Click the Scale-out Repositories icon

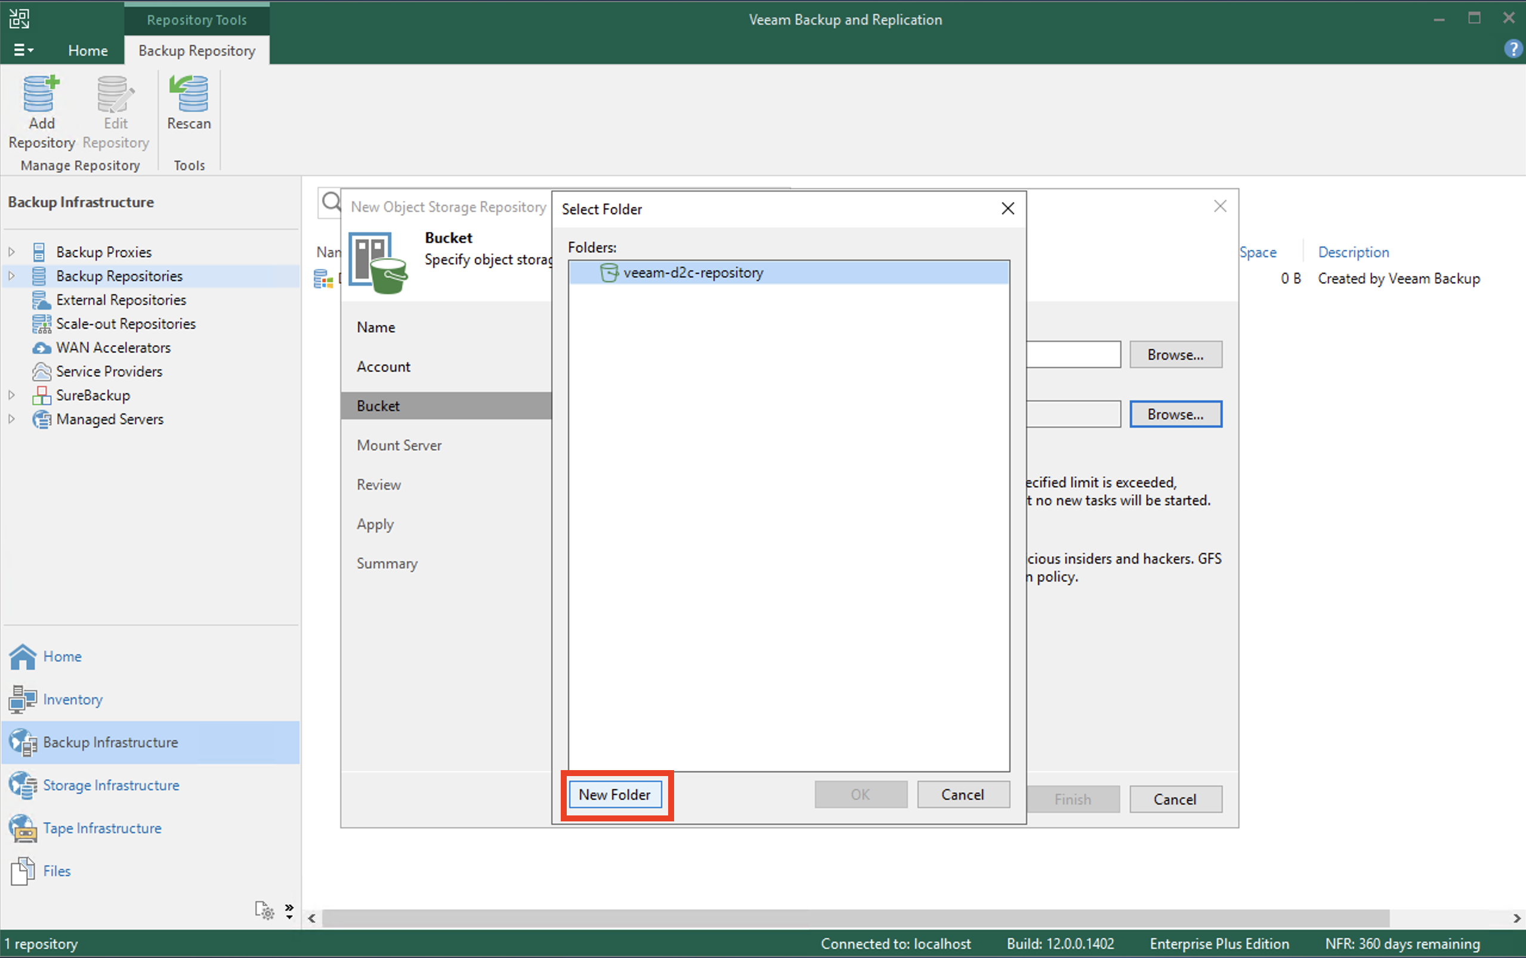tap(41, 324)
